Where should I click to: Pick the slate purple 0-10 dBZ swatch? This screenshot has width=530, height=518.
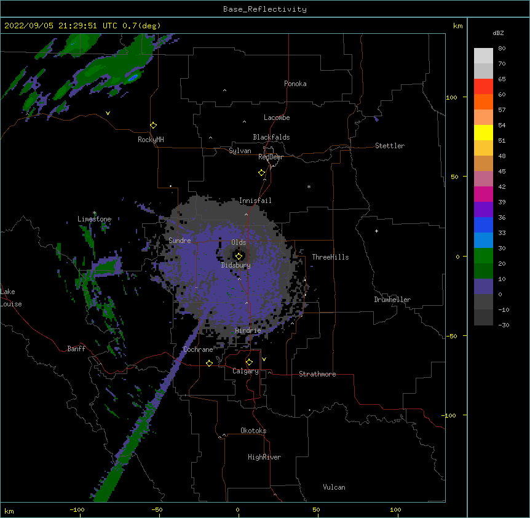pos(483,287)
